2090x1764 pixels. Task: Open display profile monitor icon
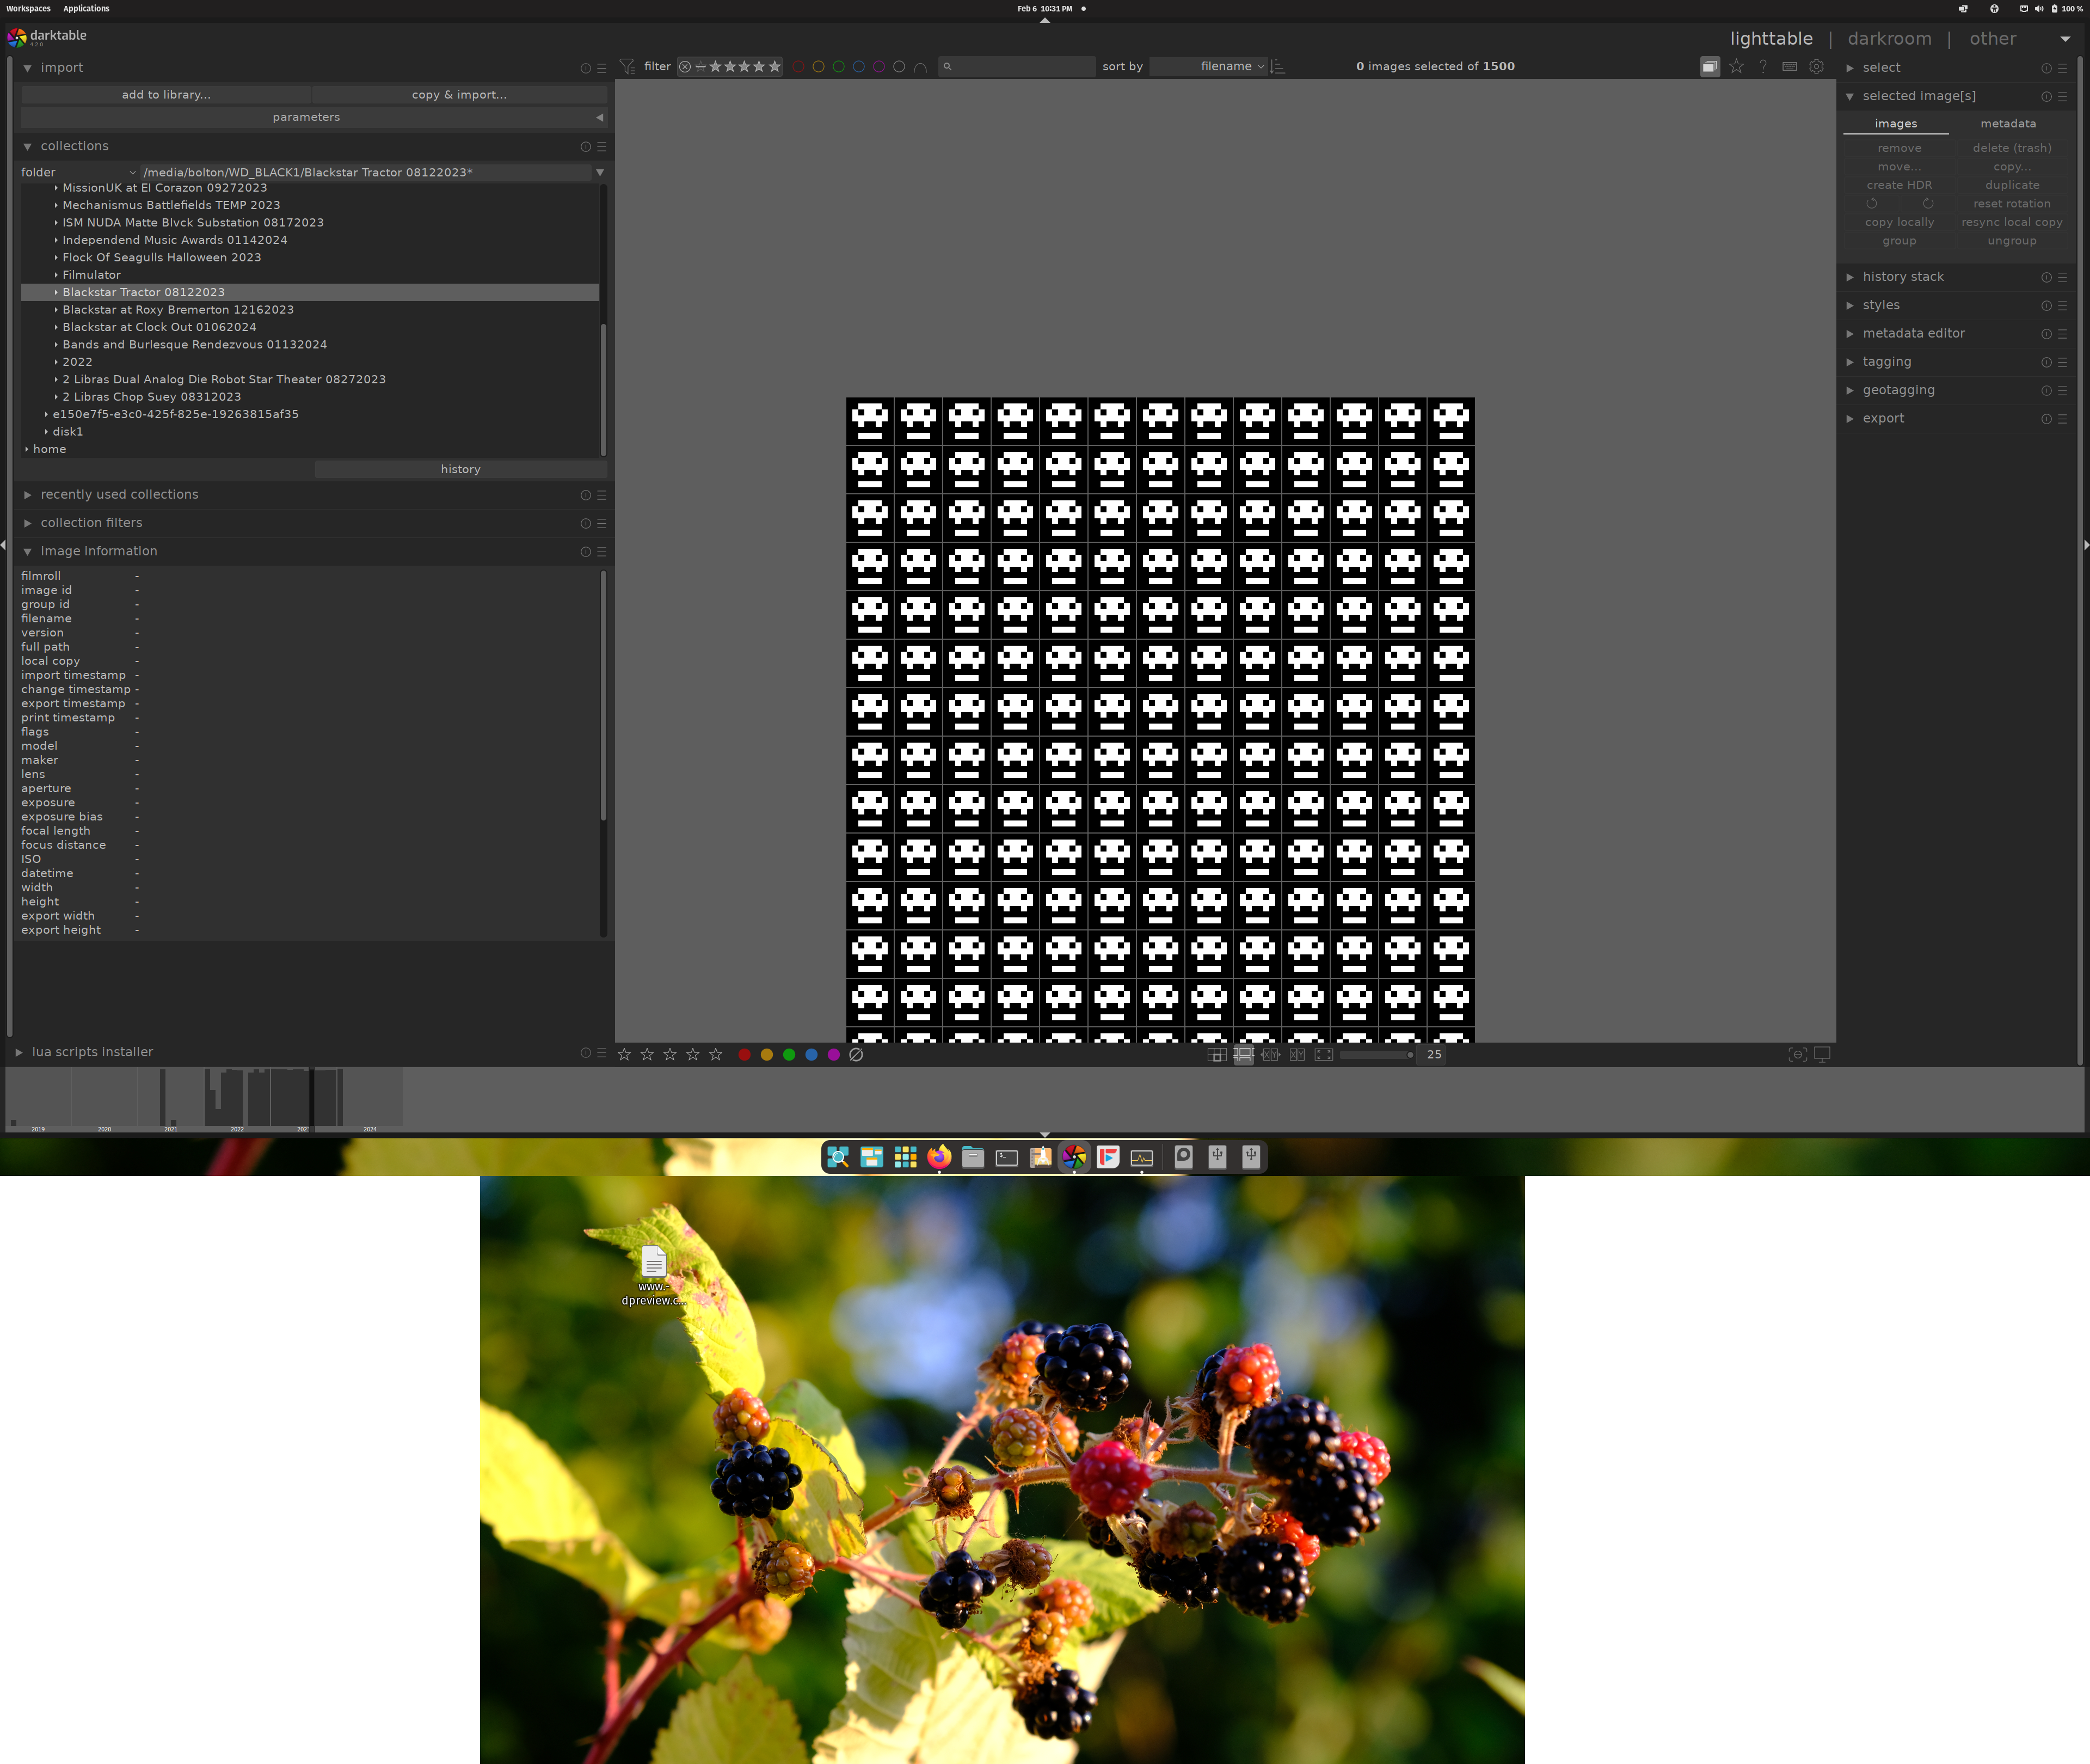pyautogui.click(x=1822, y=1054)
